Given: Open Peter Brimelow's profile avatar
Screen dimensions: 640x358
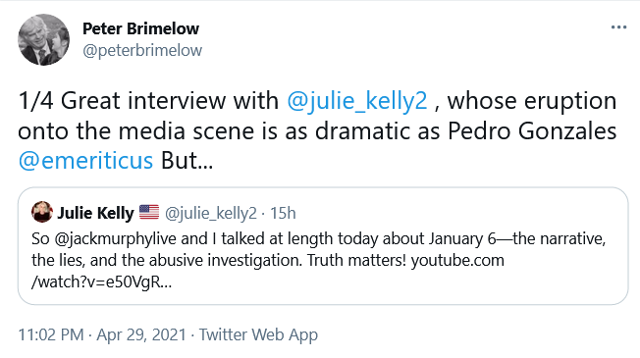Looking at the screenshot, I should coord(43,39).
